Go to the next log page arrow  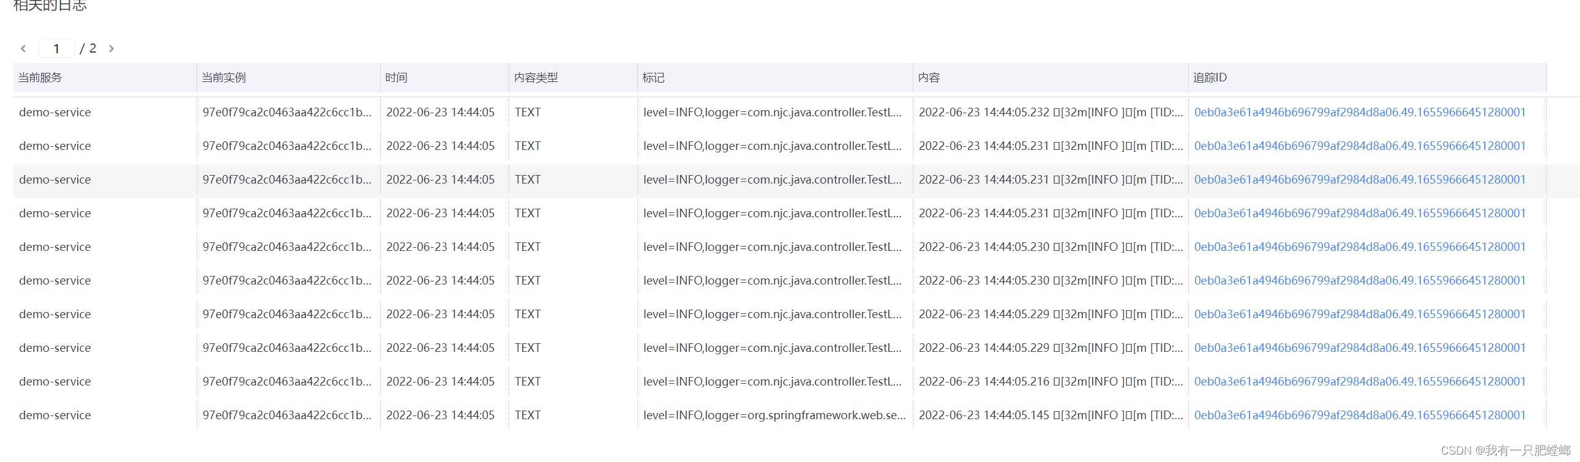click(111, 48)
